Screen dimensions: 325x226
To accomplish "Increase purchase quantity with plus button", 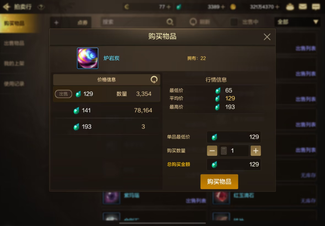I will [255, 151].
